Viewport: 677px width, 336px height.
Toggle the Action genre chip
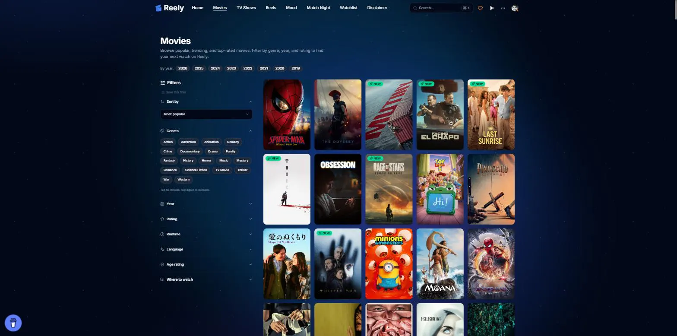[168, 142]
